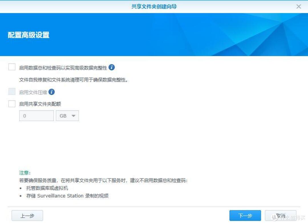This screenshot has width=308, height=224.
Task: Click the 共享文件夹创建向导 title text
Action: click(x=154, y=6)
